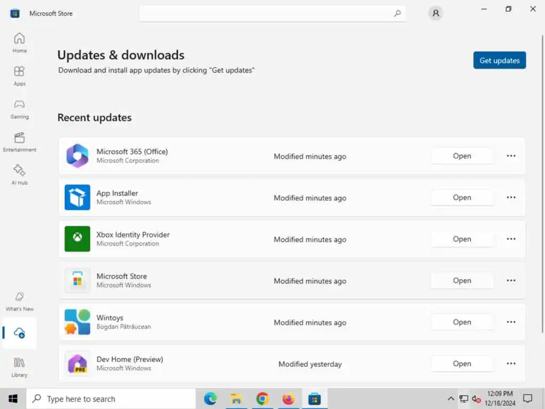This screenshot has width=545, height=409.
Task: Click the App Installer title text
Action: (117, 193)
